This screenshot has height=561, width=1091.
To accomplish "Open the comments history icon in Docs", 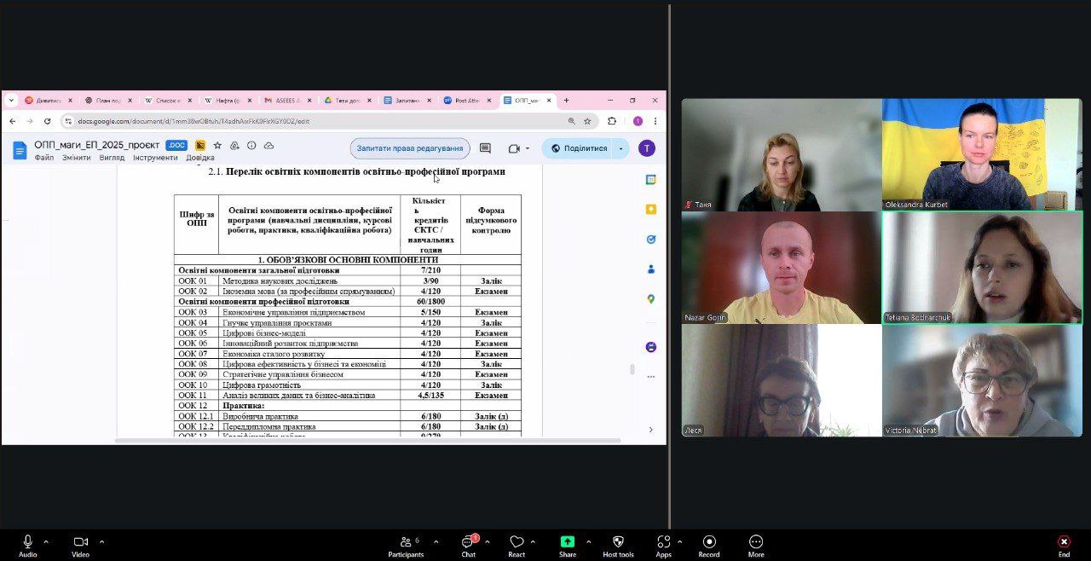I will [x=485, y=148].
